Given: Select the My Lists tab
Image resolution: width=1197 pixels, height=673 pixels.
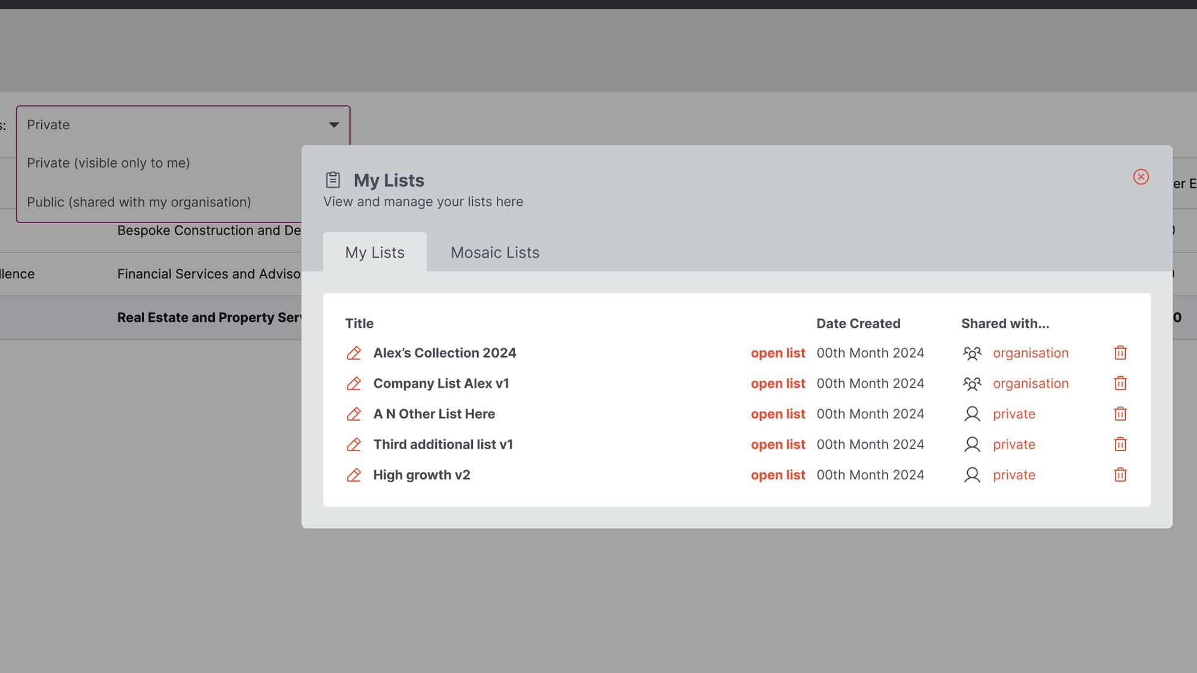Looking at the screenshot, I should point(375,252).
